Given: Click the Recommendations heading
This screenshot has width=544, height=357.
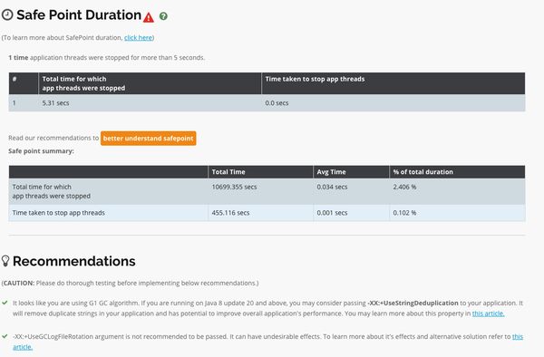Looking at the screenshot, I should click(74, 261).
